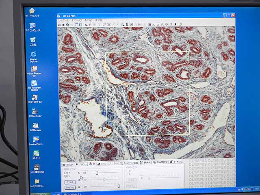Switch to the capture tab with camera icon
The width and height of the screenshot is (260, 195).
point(68,165)
